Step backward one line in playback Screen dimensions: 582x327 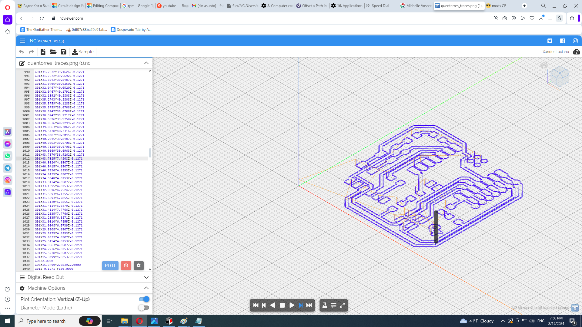tap(264, 305)
